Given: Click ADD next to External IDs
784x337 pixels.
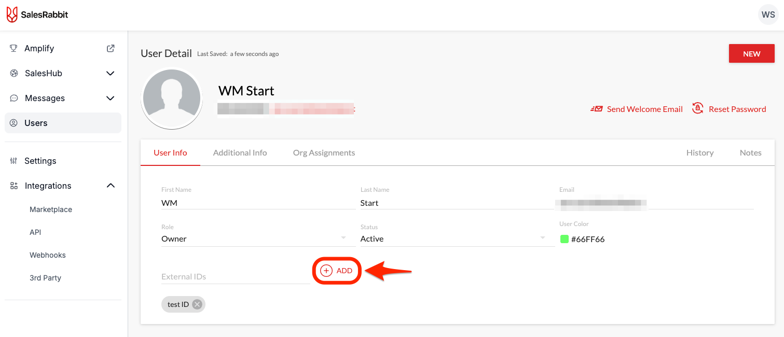Looking at the screenshot, I should pos(336,271).
